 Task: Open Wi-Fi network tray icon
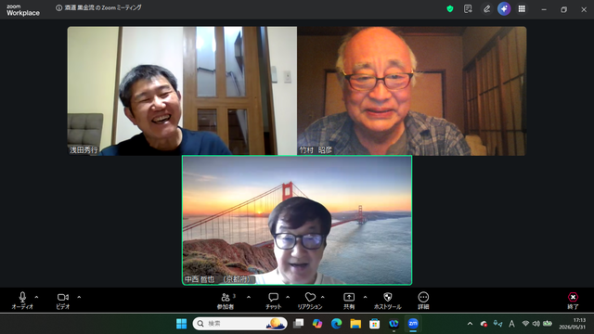(525, 324)
